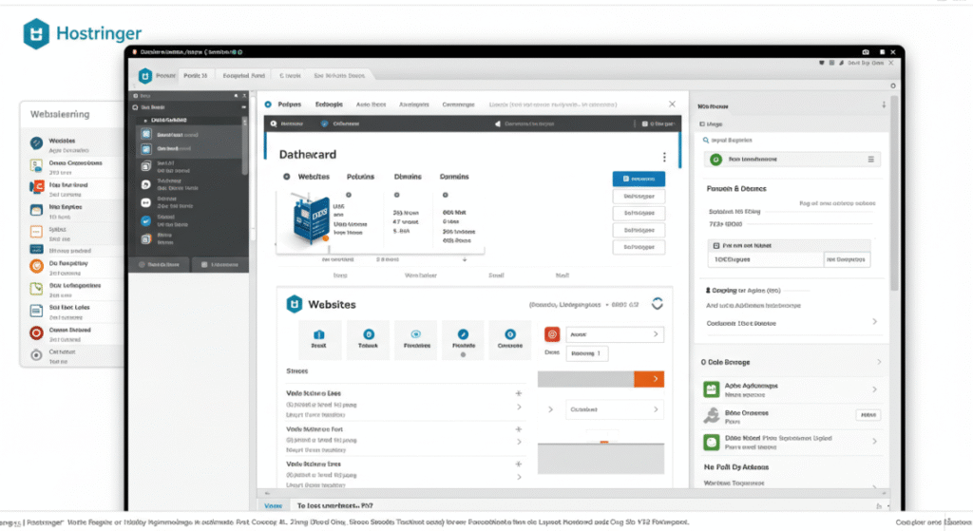
Task: Click the right button in the dark panel footer
Action: point(219,265)
